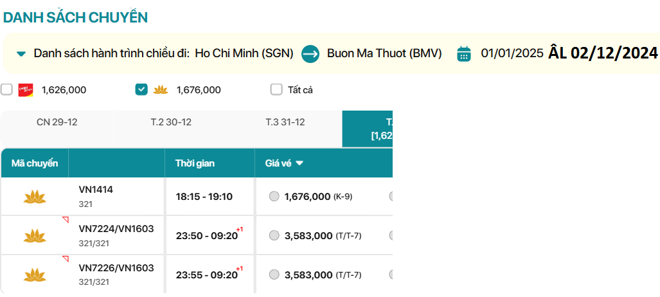Click red corner marker on VN7224 row
The image size is (660, 297).
tap(65, 220)
